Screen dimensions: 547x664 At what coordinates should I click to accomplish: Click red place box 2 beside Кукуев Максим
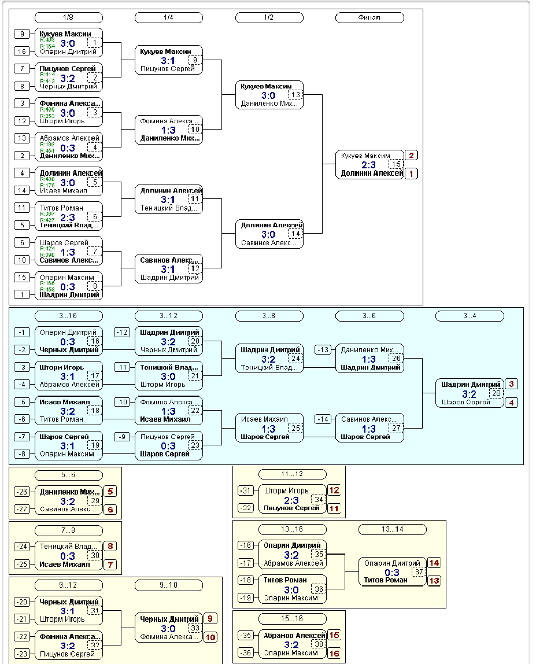click(411, 156)
